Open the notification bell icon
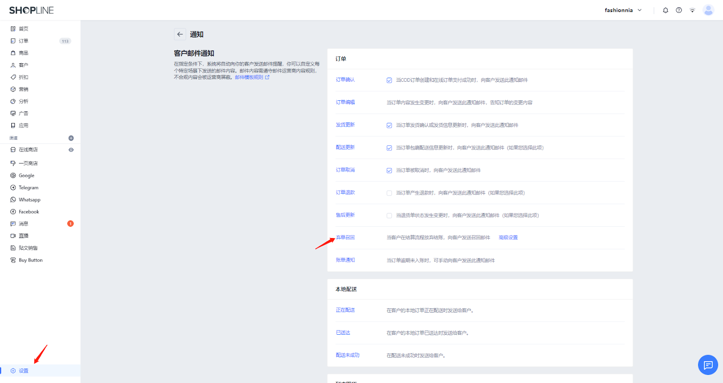 [665, 10]
